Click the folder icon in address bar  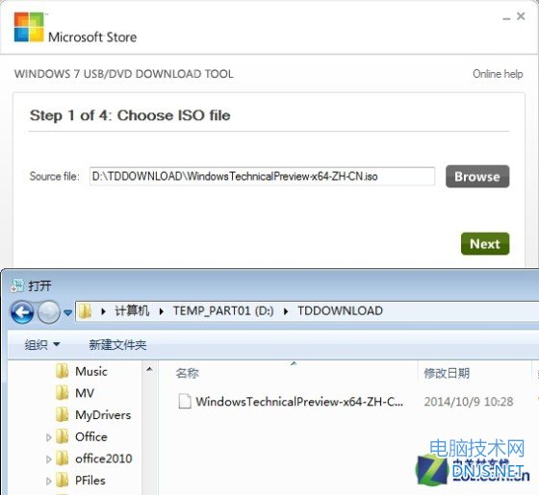click(x=85, y=311)
